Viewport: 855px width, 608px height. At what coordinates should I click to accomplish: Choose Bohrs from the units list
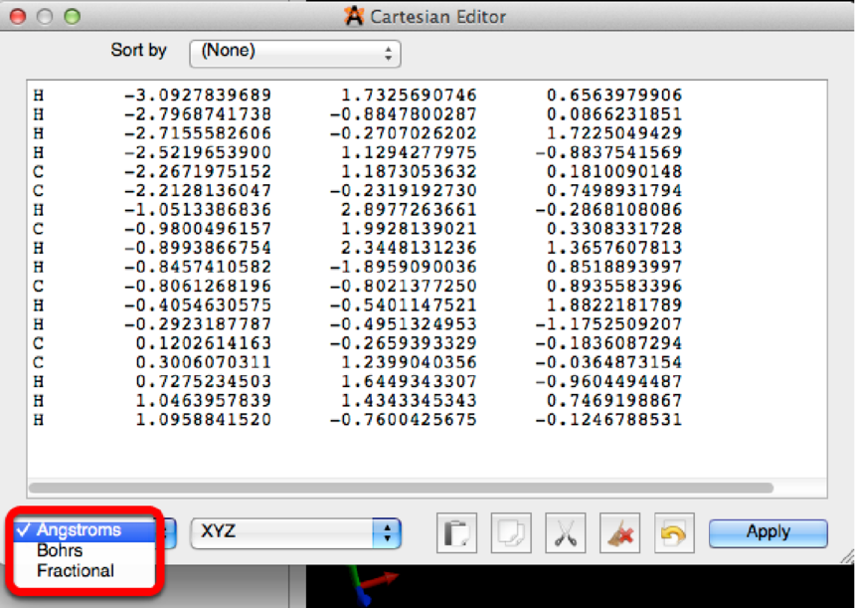pyautogui.click(x=60, y=550)
